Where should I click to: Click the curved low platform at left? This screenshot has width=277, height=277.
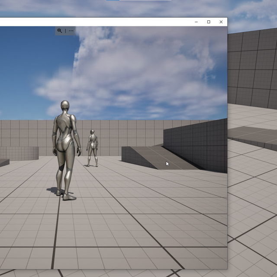[x=19, y=153]
